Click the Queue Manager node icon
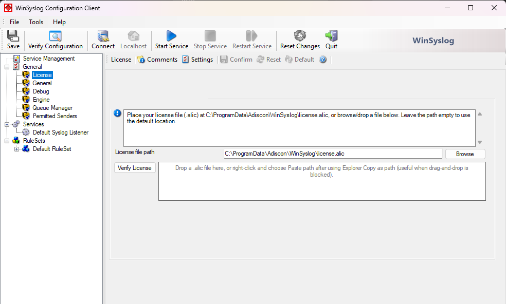This screenshot has height=304, width=506. click(26, 108)
